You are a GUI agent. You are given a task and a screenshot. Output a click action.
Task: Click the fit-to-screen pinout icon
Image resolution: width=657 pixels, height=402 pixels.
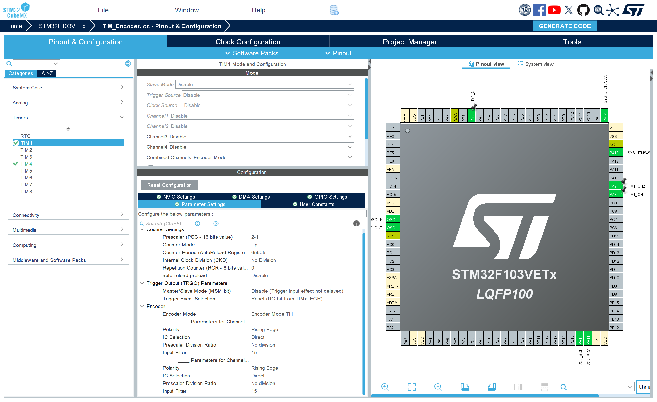point(411,387)
